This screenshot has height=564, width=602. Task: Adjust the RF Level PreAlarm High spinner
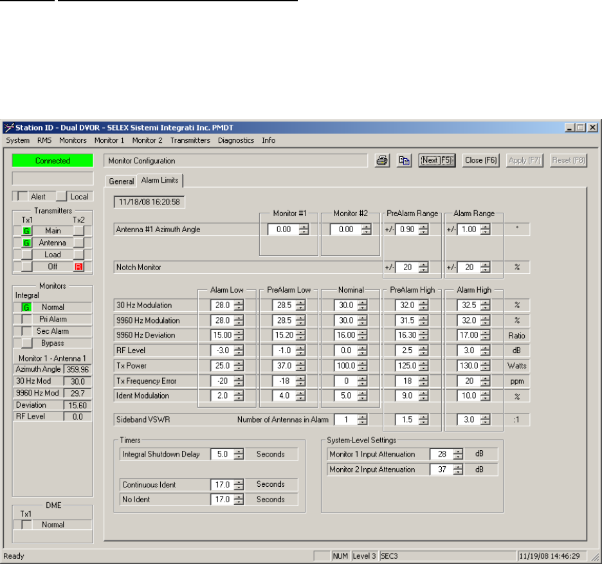pos(423,350)
